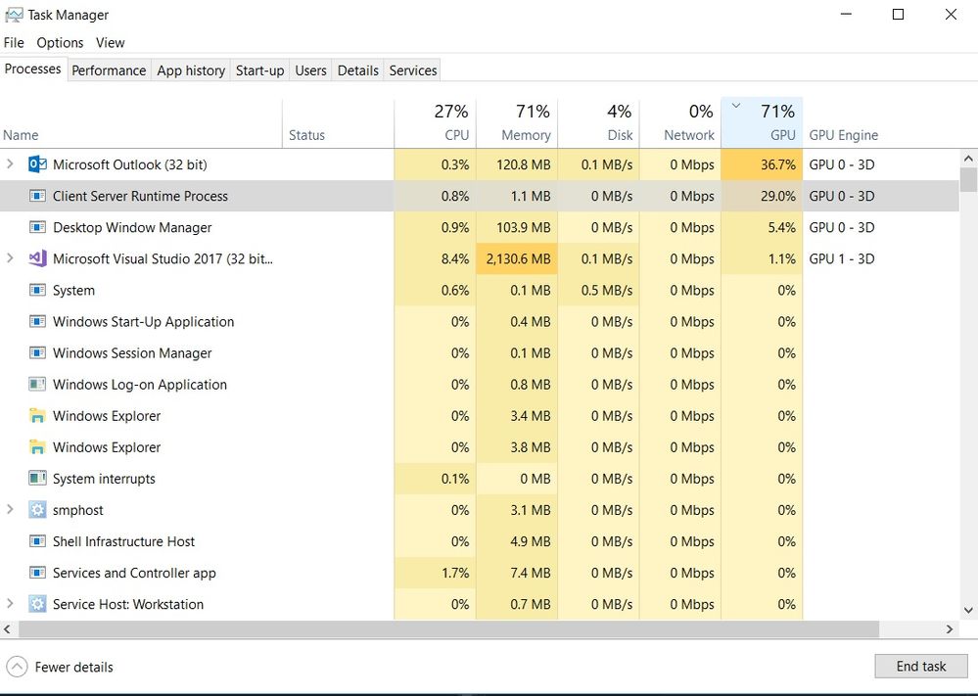Open the File menu
Screen dimensions: 978x696
point(14,42)
